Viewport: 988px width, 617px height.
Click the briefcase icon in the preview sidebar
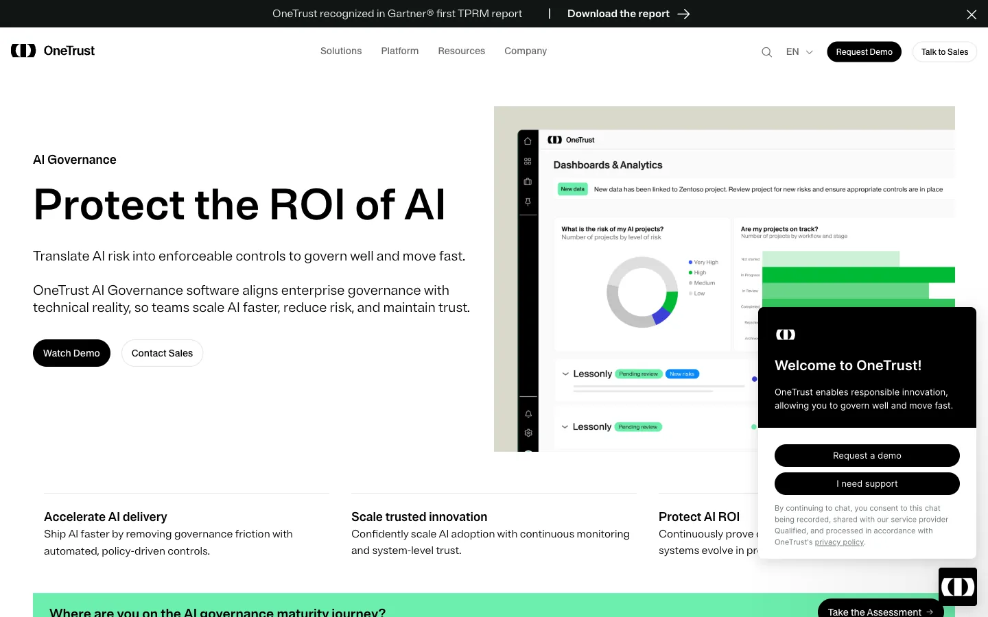[528, 182]
